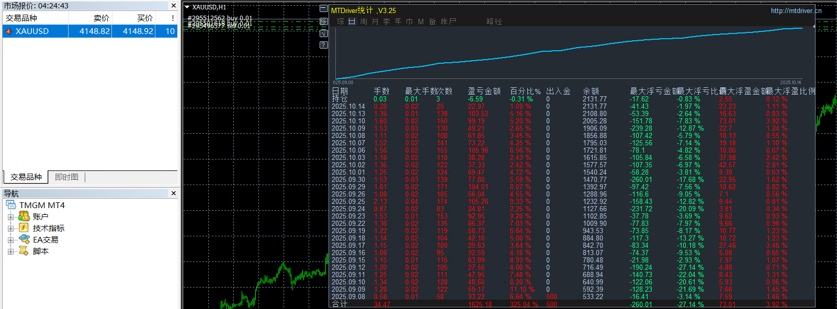The height and width of the screenshot is (309, 837).
Task: Click the ! spread column header
Action: coord(166,18)
